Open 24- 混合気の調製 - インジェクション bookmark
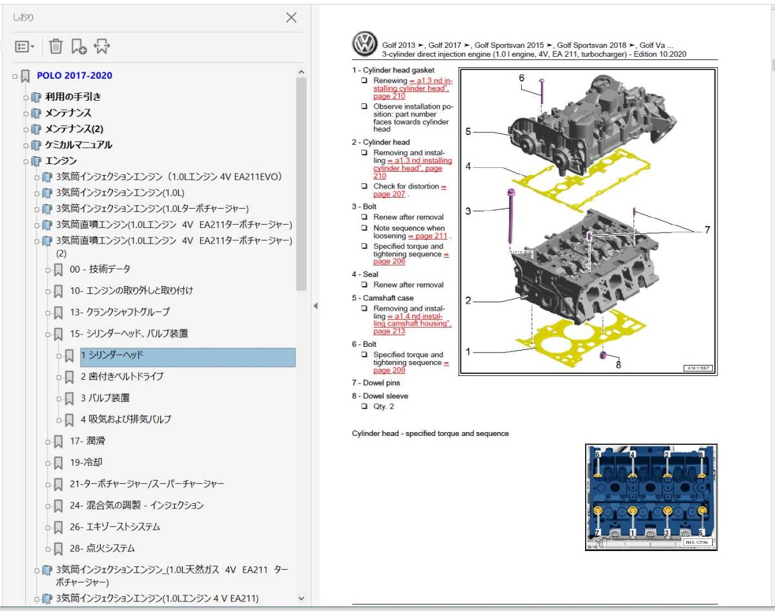 point(137,505)
